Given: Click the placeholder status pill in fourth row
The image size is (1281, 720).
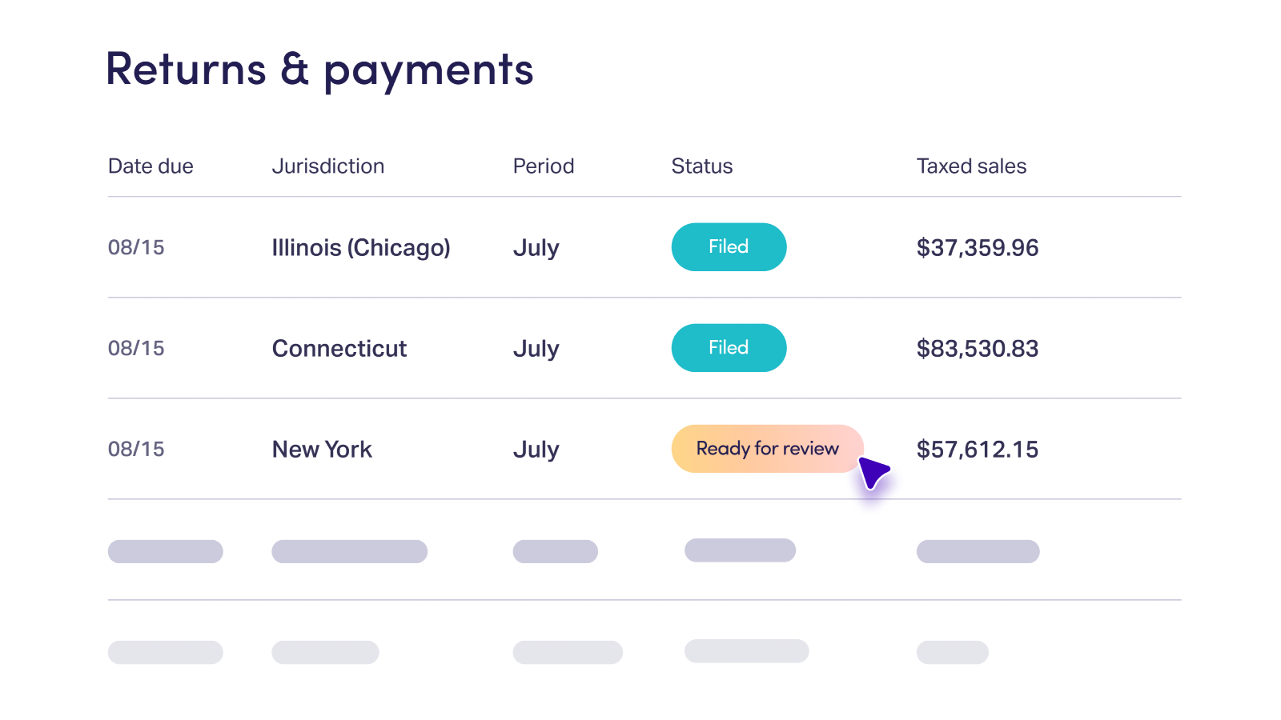Looking at the screenshot, I should [740, 550].
